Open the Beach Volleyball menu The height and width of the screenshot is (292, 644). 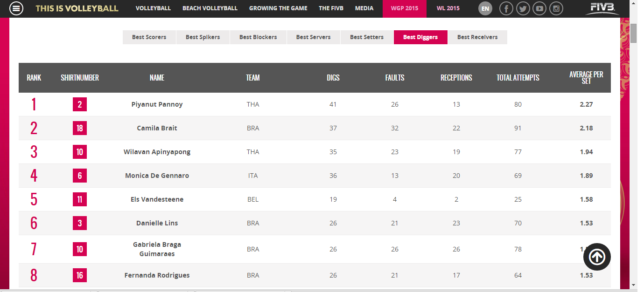[x=210, y=8]
